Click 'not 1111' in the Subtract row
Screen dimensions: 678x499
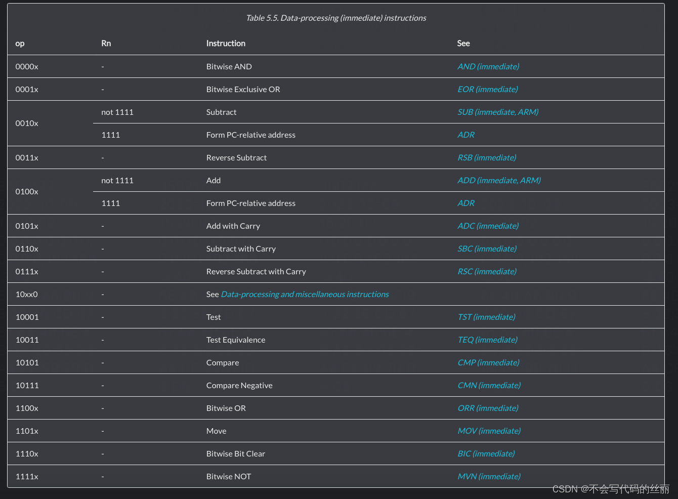pos(117,112)
